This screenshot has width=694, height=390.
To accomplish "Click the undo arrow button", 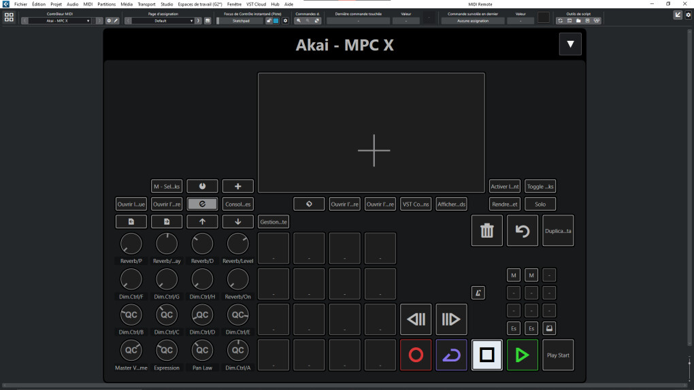I will coord(523,230).
